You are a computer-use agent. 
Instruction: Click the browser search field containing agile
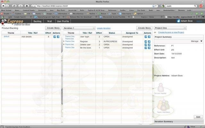(180, 6)
